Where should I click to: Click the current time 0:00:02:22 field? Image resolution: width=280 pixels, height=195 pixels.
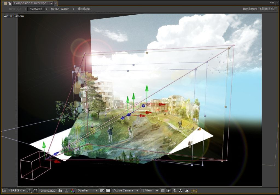click(48, 191)
